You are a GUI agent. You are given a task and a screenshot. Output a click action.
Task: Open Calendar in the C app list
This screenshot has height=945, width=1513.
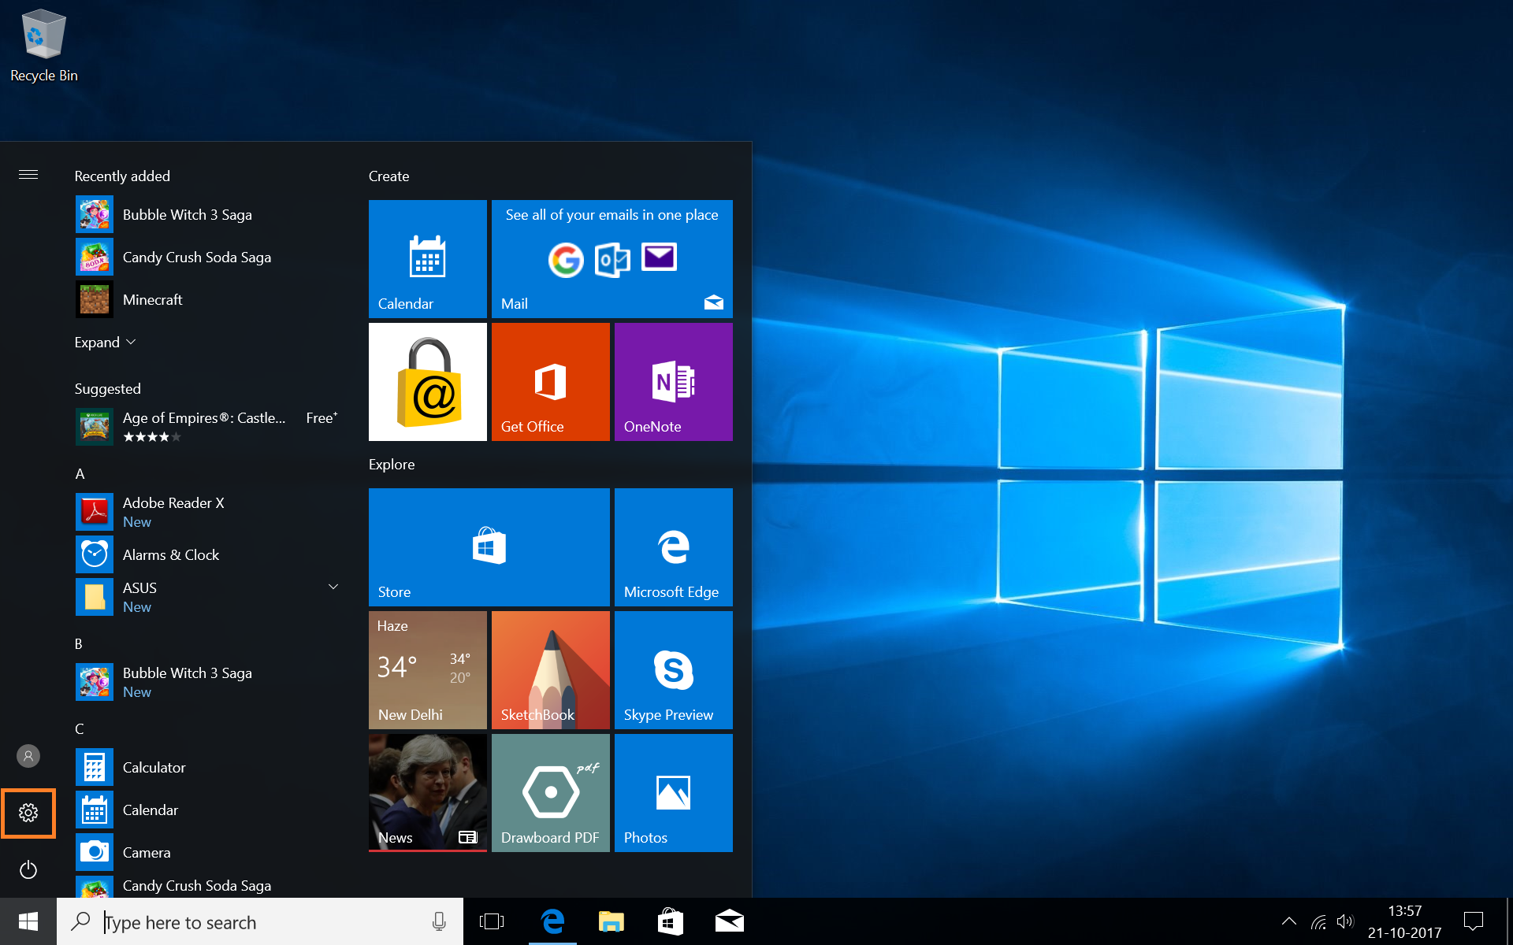coord(209,810)
